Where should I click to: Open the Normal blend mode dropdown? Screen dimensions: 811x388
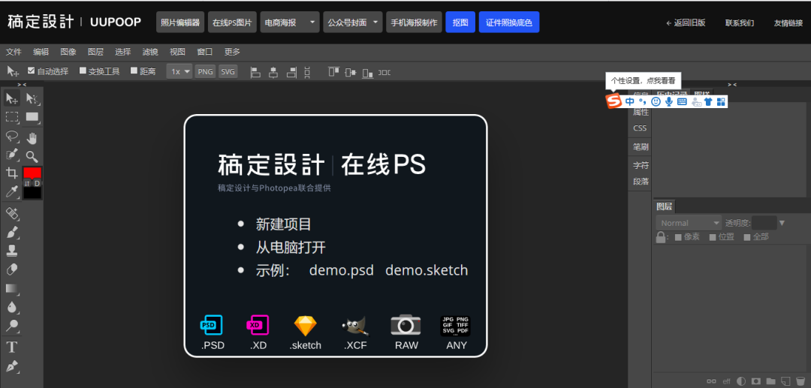coord(689,223)
